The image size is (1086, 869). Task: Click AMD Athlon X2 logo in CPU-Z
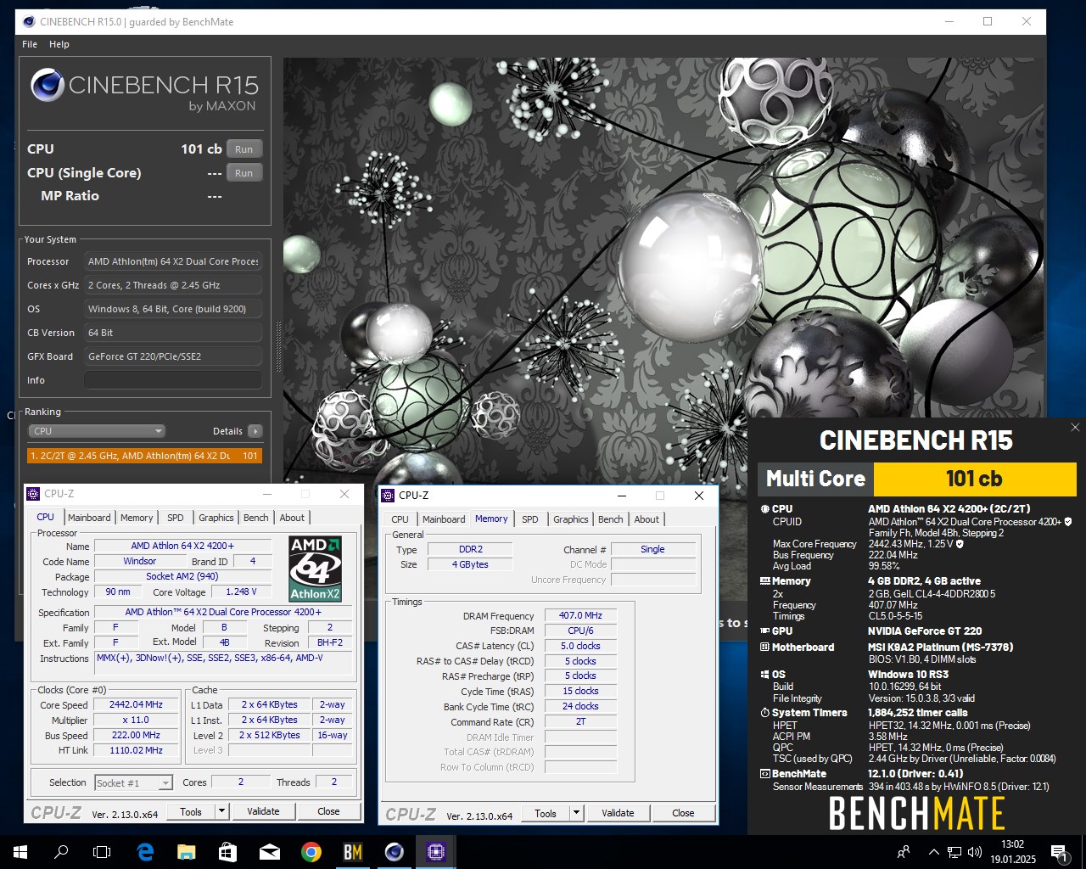(x=315, y=569)
